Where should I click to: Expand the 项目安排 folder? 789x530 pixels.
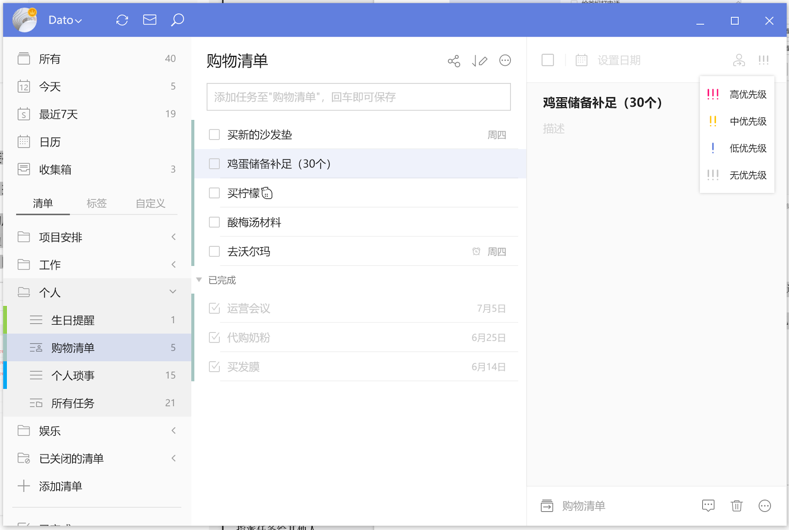coord(173,237)
